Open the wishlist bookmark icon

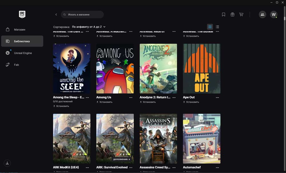coord(223,14)
